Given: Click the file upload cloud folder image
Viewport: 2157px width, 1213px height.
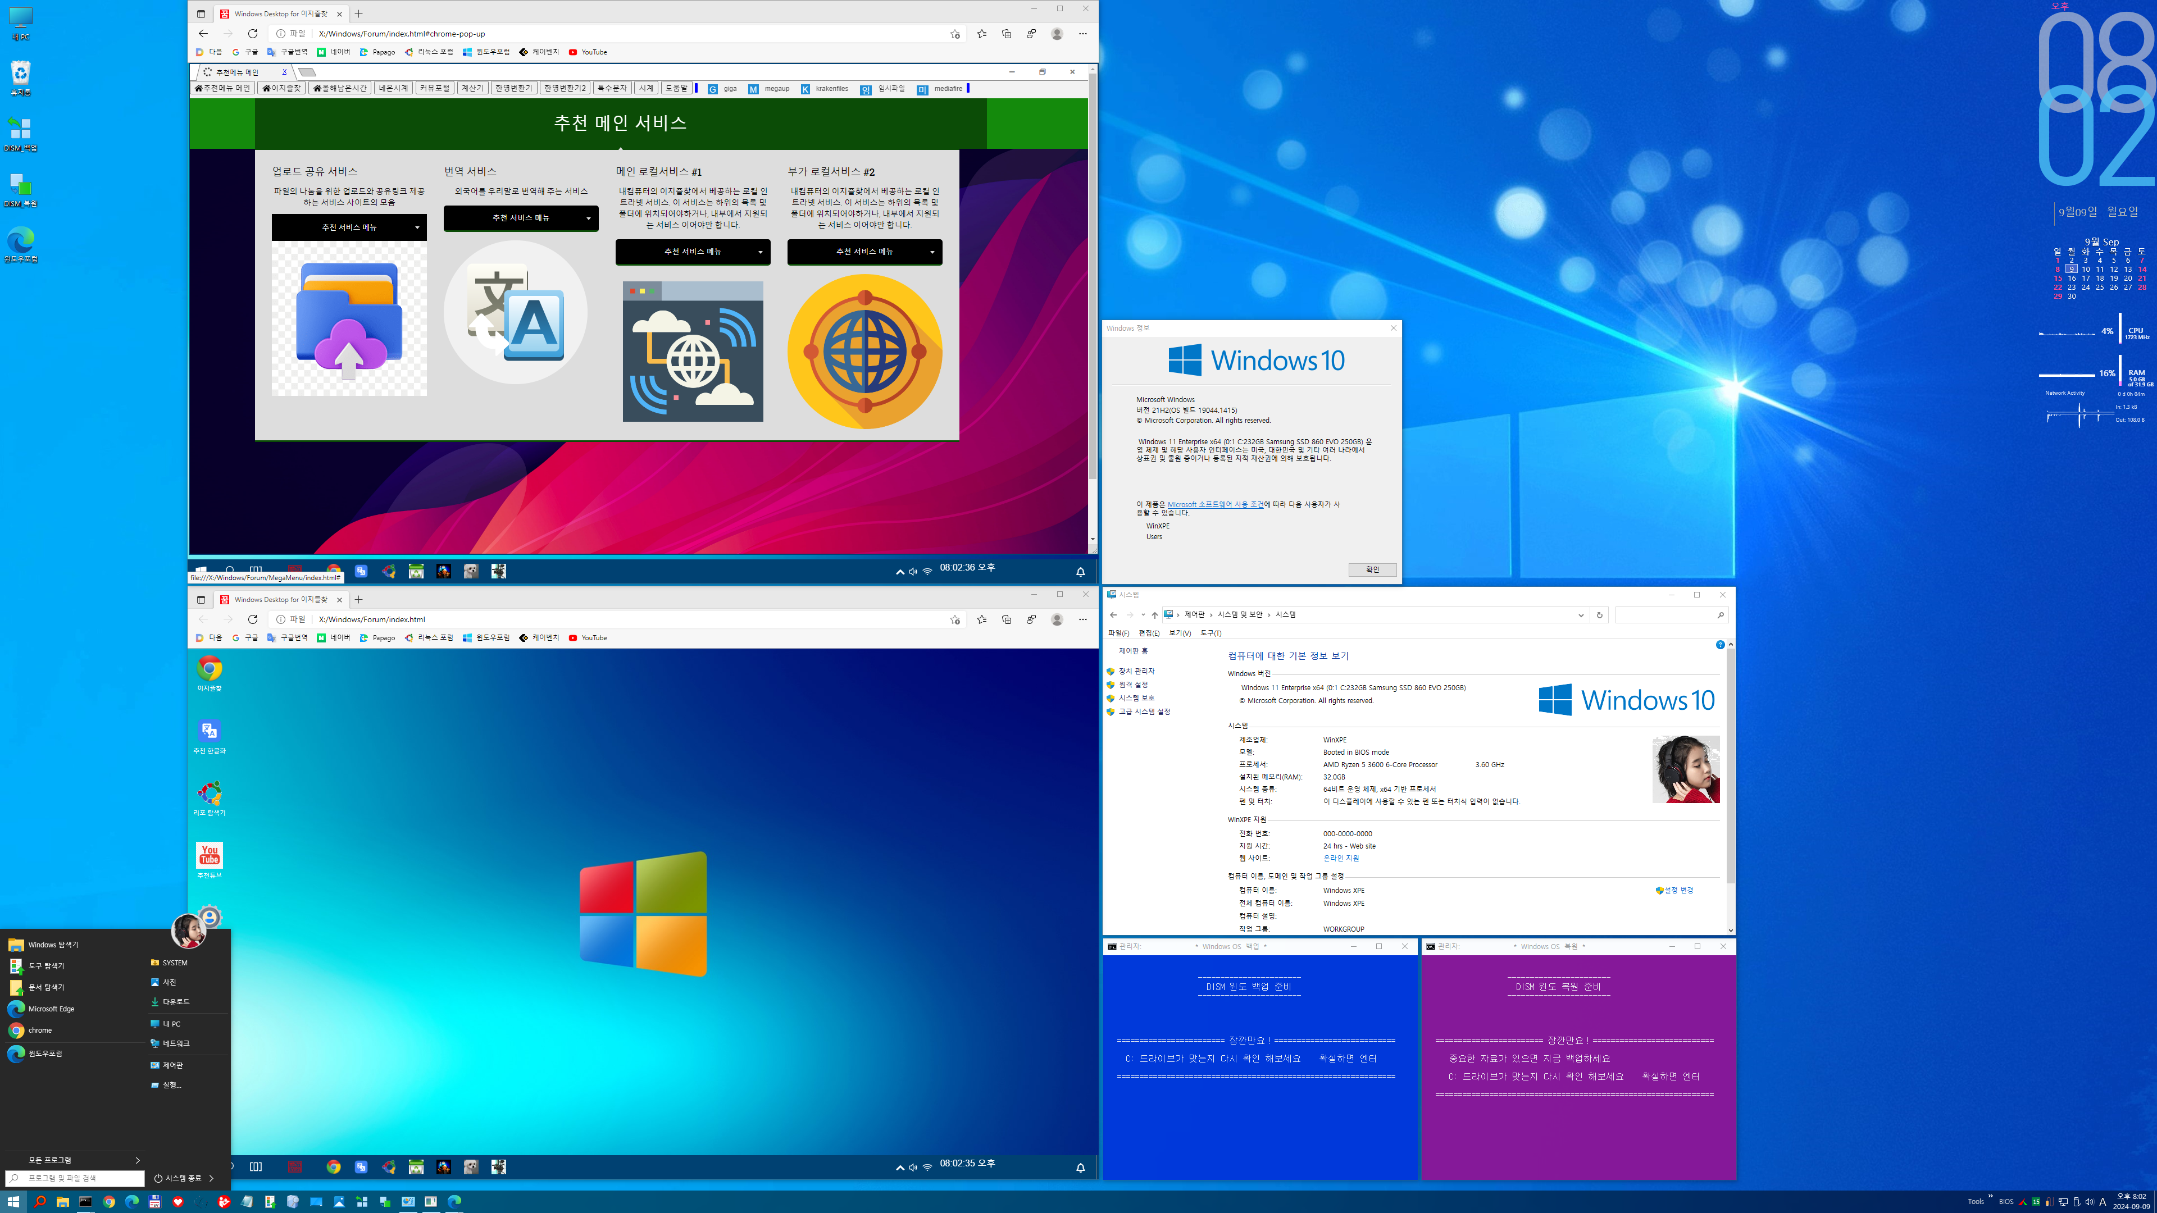Looking at the screenshot, I should click(x=349, y=319).
